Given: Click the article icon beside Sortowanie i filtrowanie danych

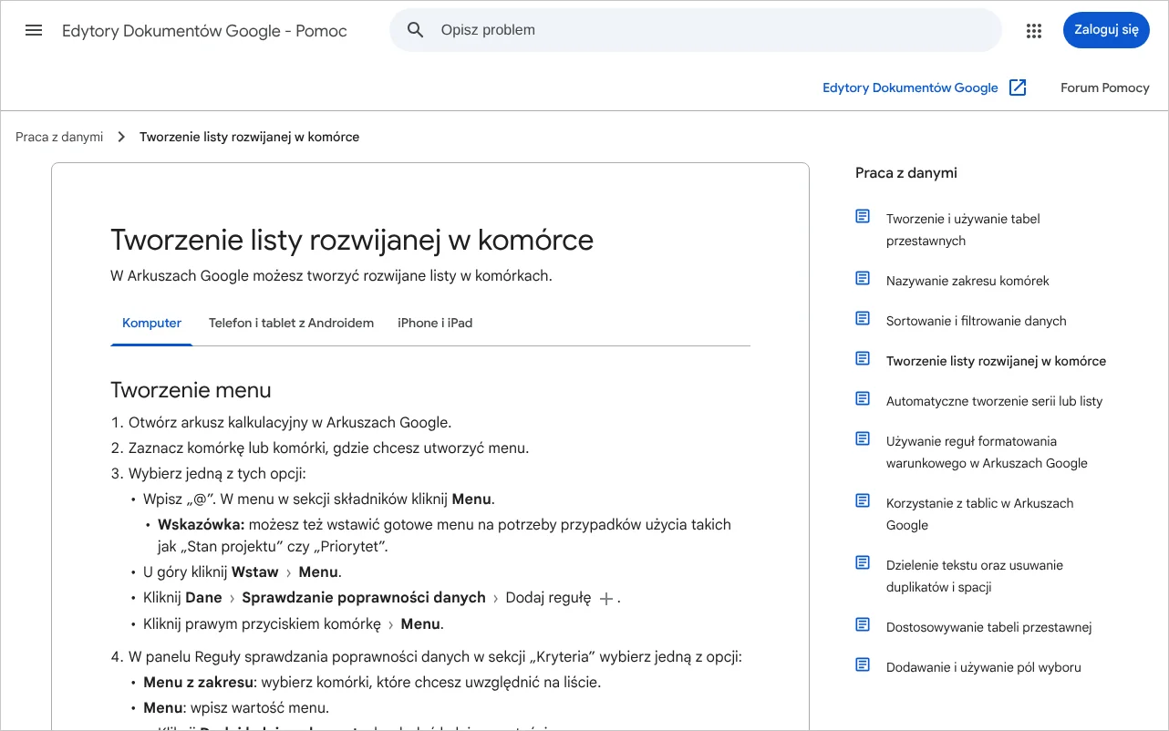Looking at the screenshot, I should point(863,318).
